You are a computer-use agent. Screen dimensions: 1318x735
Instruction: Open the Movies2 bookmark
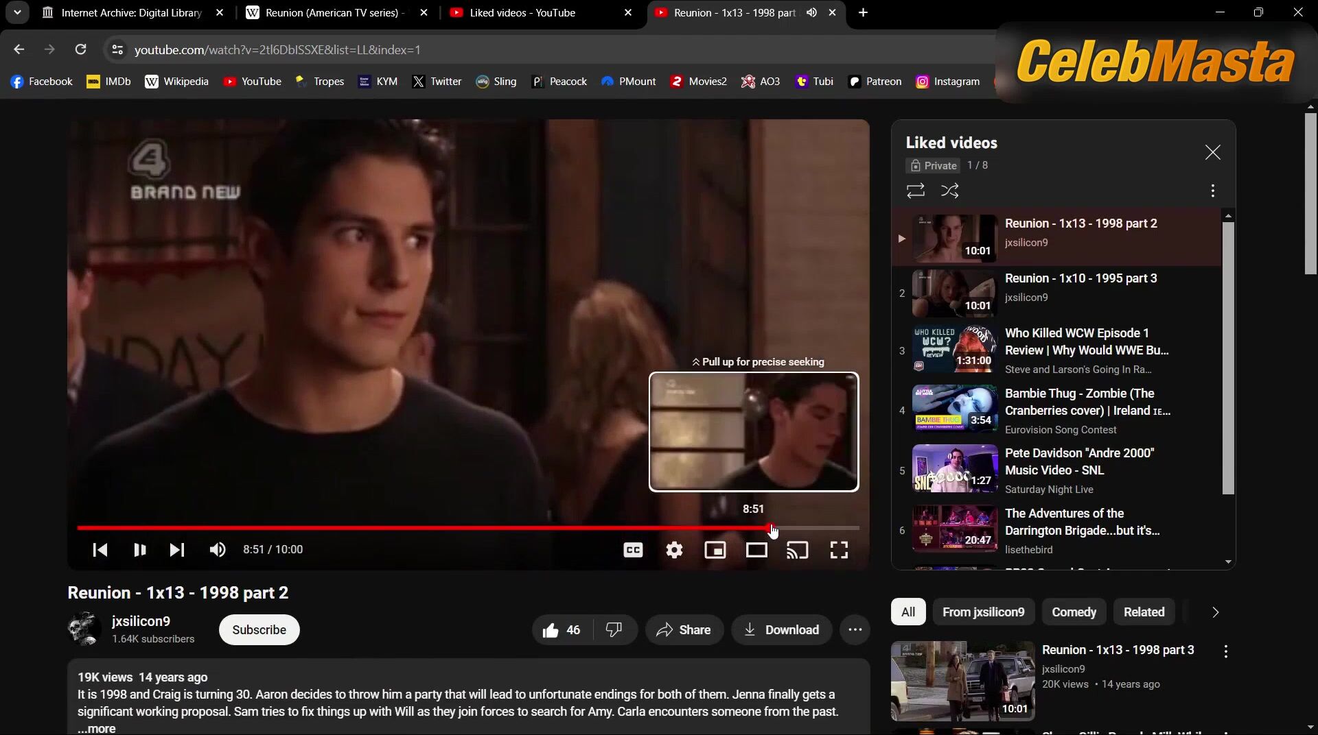[x=698, y=82]
